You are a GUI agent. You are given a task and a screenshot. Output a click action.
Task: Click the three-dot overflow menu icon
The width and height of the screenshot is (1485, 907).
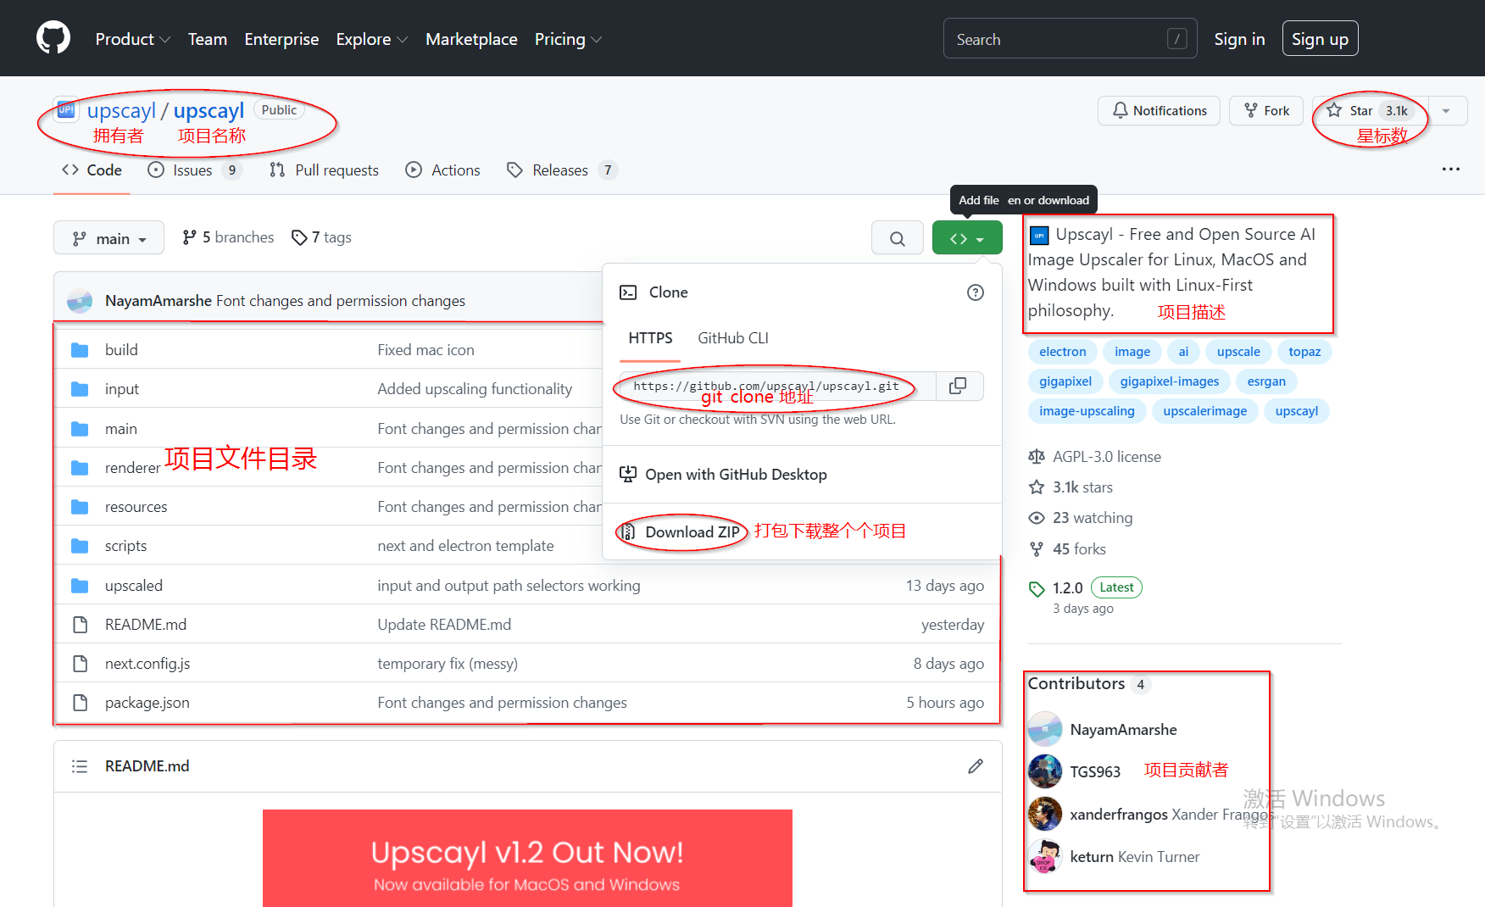[x=1450, y=170]
